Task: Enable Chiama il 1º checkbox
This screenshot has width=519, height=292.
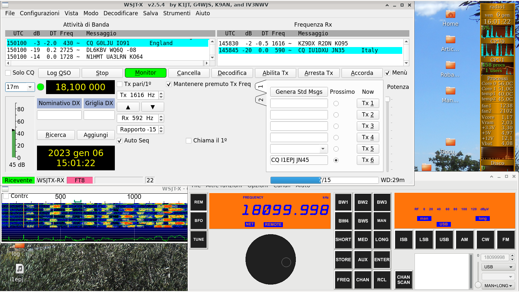Action: pyautogui.click(x=188, y=140)
